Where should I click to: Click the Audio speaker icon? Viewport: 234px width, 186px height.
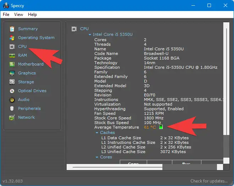tap(12, 100)
